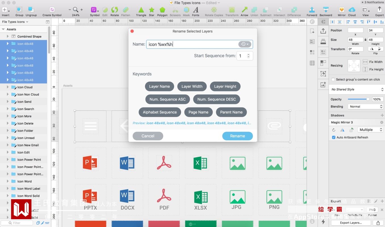The width and height of the screenshot is (385, 227).
Task: Click the Export toolbar icon
Action: point(380,11)
